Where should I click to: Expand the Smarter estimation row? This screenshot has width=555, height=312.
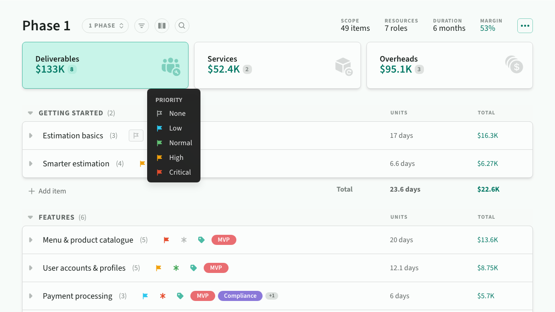coord(31,164)
